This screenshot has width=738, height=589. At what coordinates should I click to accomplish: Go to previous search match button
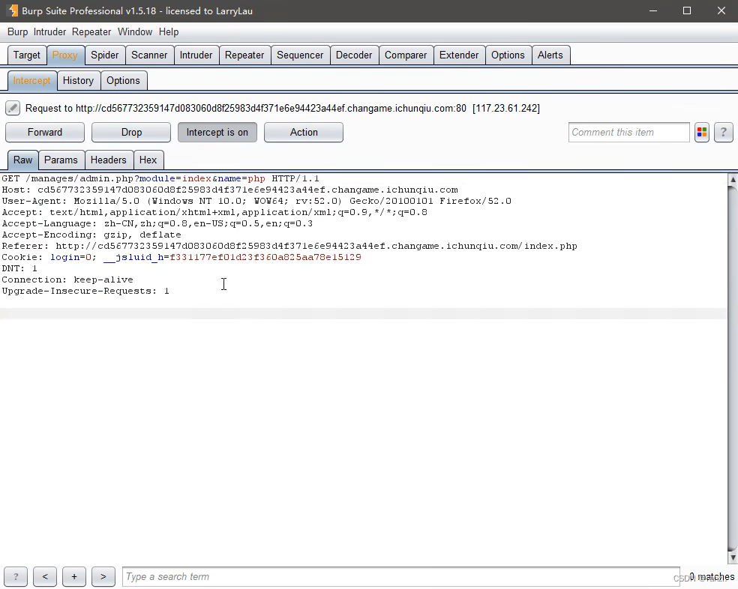(x=45, y=576)
